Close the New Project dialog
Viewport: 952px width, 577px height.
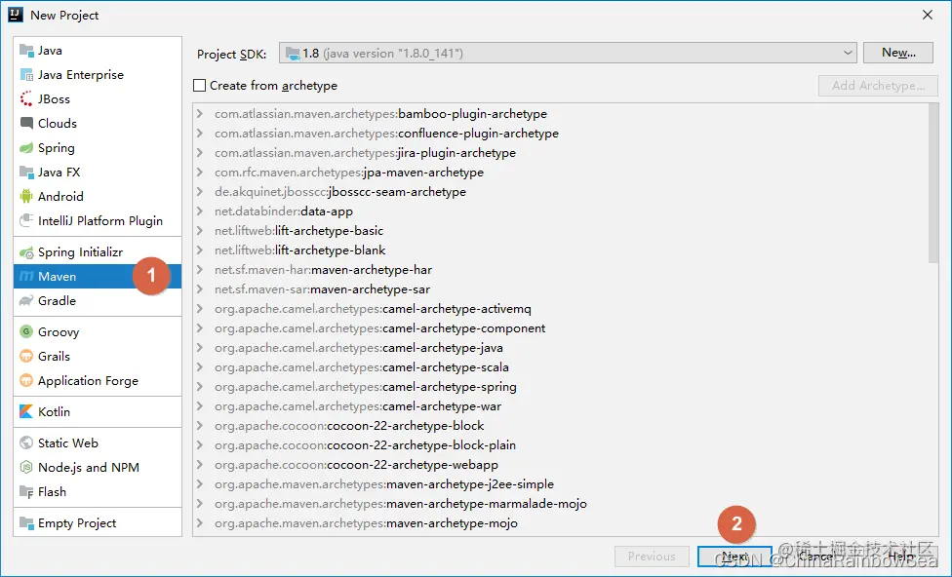coord(927,15)
